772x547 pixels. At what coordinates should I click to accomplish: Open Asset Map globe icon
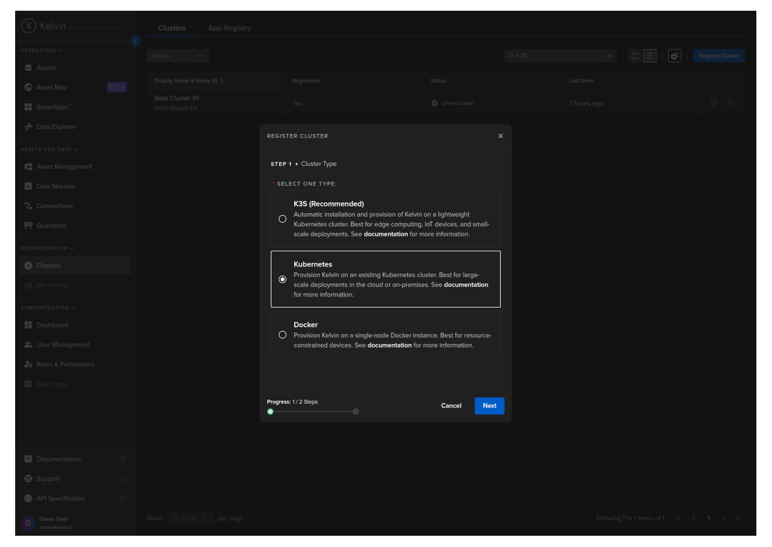point(28,87)
